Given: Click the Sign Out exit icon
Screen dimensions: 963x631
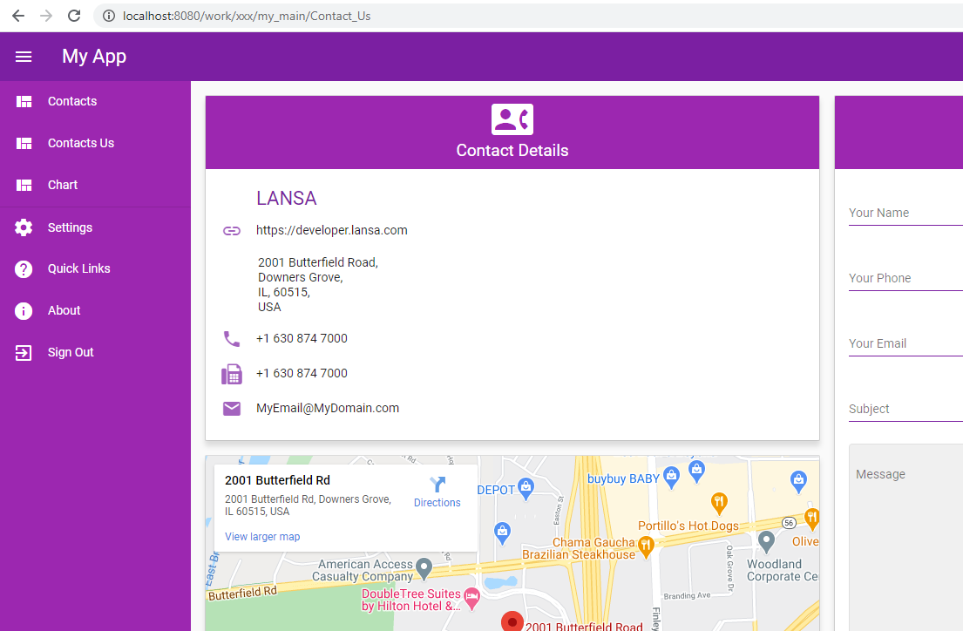Looking at the screenshot, I should click(24, 353).
